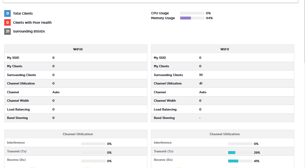Click the WIFI0 Transmit (Tx) bar
The width and height of the screenshot is (305, 168).
pos(93,153)
